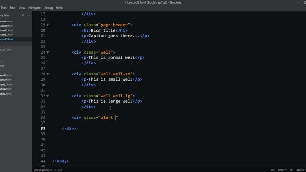This screenshot has height=172, width=306.
Task: Place cursor after "alert" on line 36
Action: pos(113,118)
